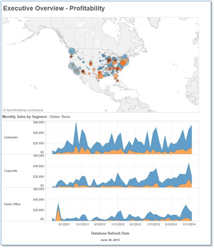This screenshot has width=214, height=248.
Task: Select the Corporate segment label
Action: pyautogui.click(x=10, y=171)
